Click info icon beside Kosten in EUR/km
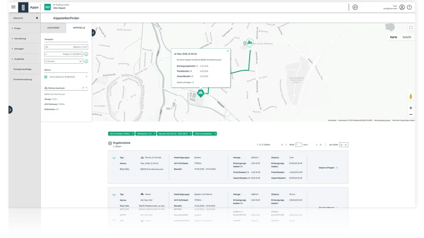The width and height of the screenshot is (424, 238). [x=86, y=54]
